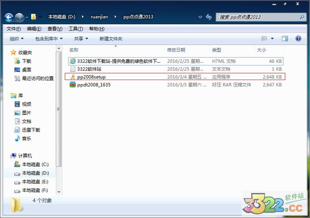This screenshot has height=218, width=310.
Task: Click the 收藏夹 star icon
Action: (13, 52)
